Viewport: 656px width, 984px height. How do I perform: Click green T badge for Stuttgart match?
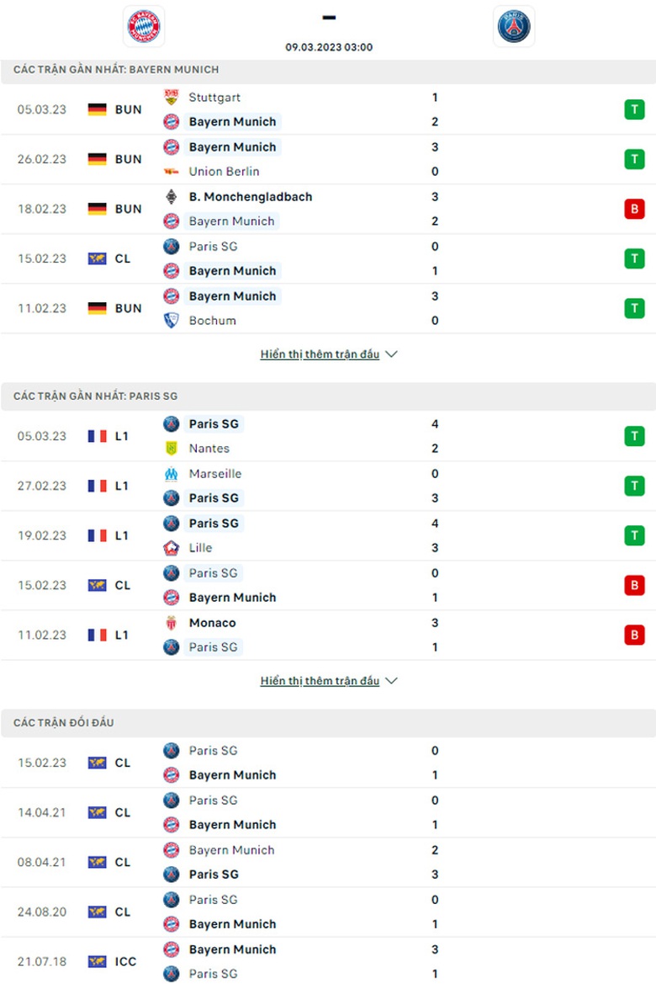click(634, 109)
